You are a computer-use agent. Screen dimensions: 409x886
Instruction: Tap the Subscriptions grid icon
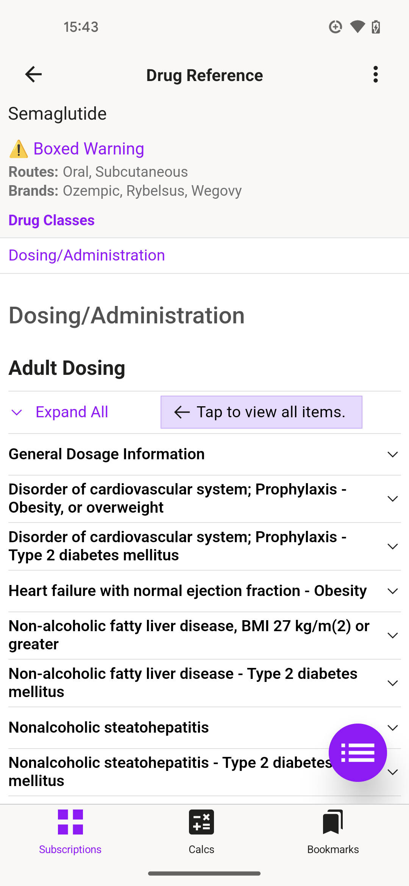coord(70,822)
